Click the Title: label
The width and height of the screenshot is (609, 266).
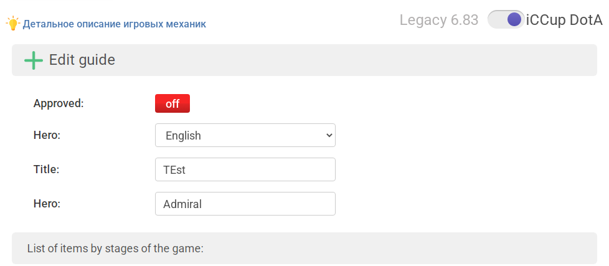coord(46,169)
